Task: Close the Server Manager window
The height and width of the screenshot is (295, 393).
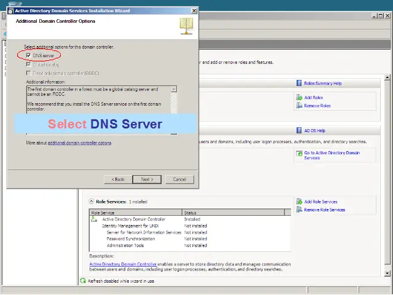Action: pos(387,15)
